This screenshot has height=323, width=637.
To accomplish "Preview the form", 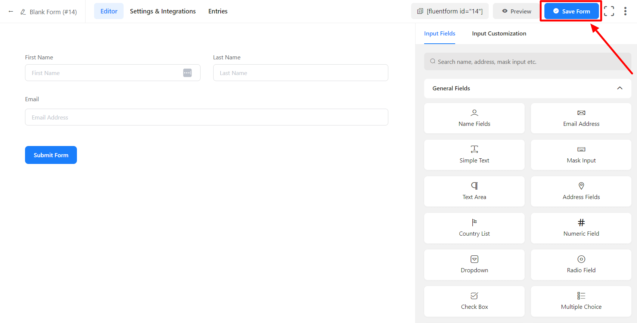I will [x=516, y=11].
